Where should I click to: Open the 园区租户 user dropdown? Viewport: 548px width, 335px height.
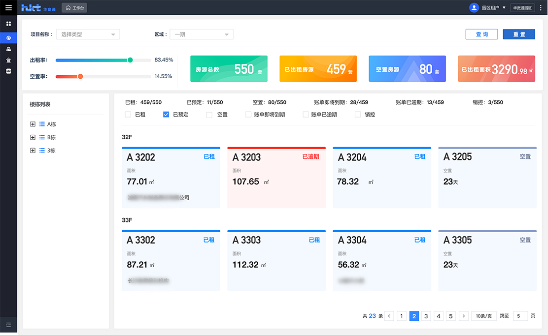point(493,8)
